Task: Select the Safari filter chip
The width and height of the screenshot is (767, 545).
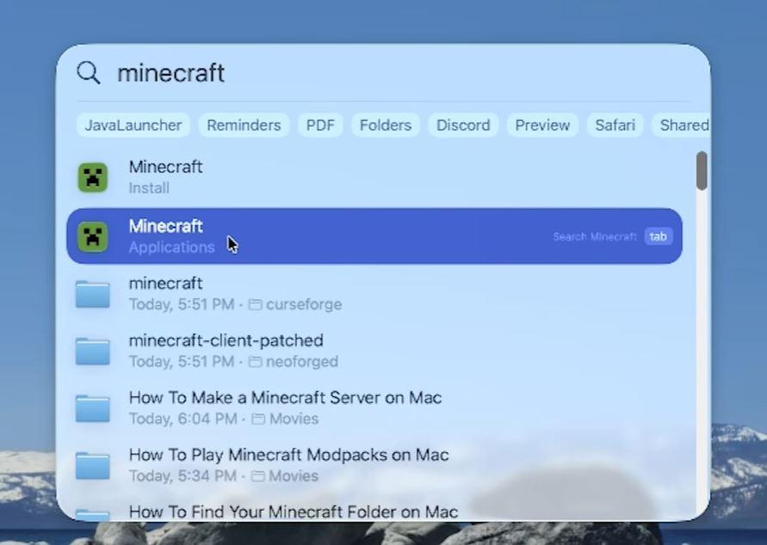Action: pos(615,125)
